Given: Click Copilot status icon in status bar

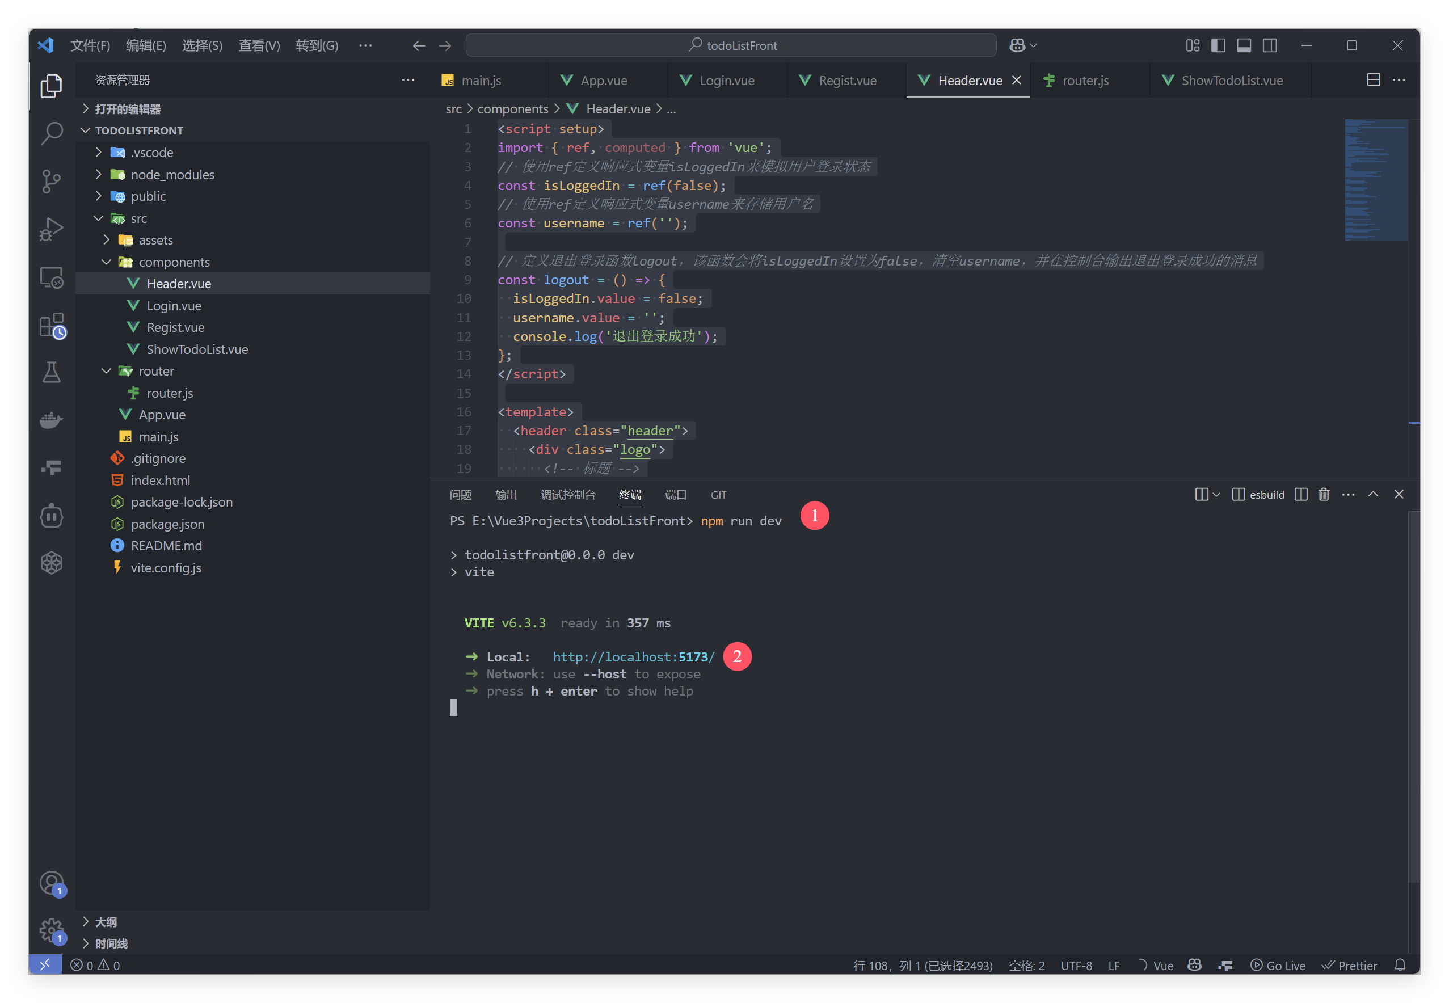Looking at the screenshot, I should [1194, 964].
